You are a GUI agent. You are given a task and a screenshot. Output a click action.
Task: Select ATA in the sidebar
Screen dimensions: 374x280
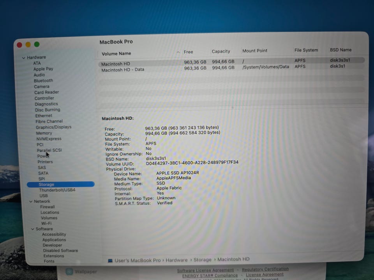(37, 63)
